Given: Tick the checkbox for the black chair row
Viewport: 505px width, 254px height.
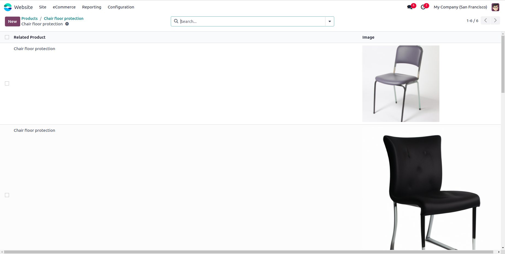Looking at the screenshot, I should coord(7,195).
